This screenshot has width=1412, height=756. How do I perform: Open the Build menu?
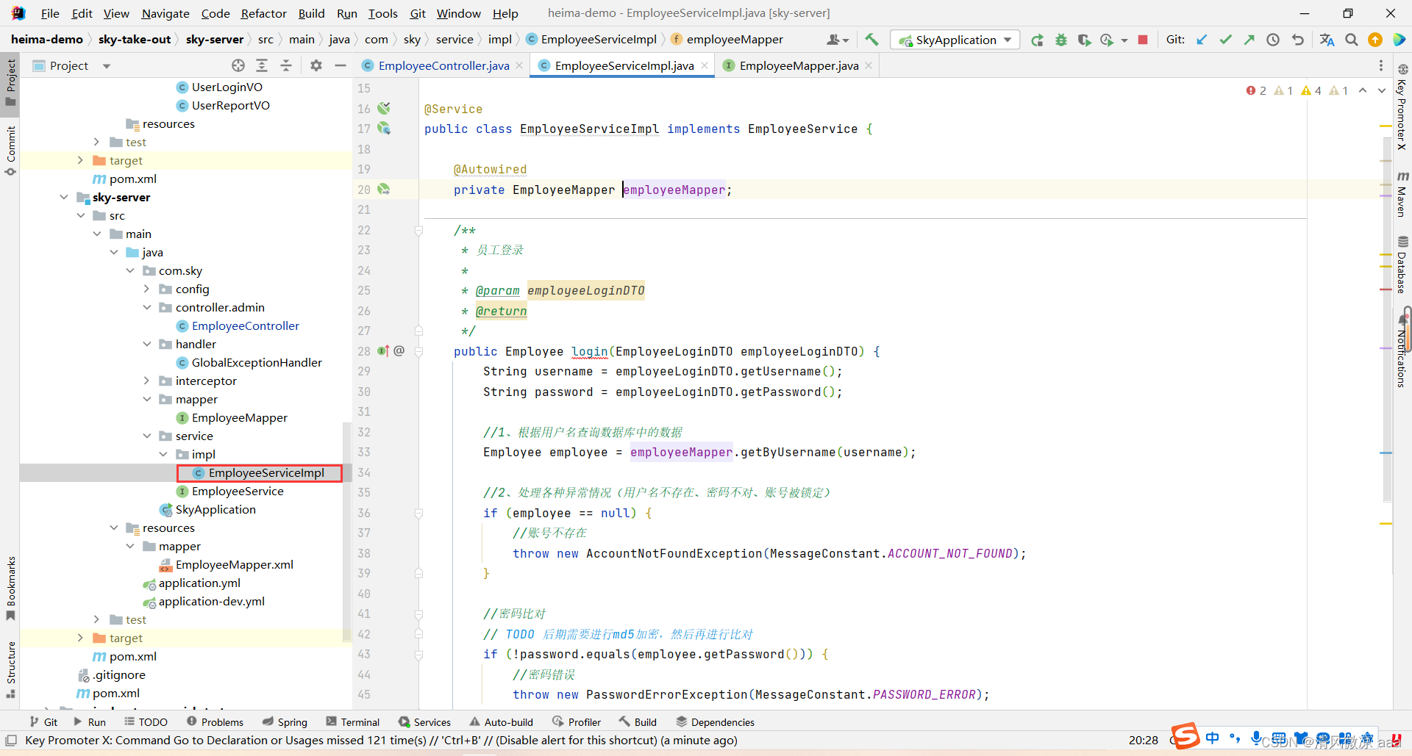pos(311,13)
